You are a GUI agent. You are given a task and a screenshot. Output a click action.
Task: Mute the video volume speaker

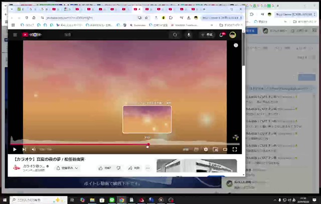[x=34, y=149]
